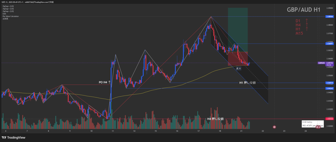Image resolution: width=336 pixels, height=142 pixels.
Task: Click the 2.06897 blue price label
Action: pos(329,44)
